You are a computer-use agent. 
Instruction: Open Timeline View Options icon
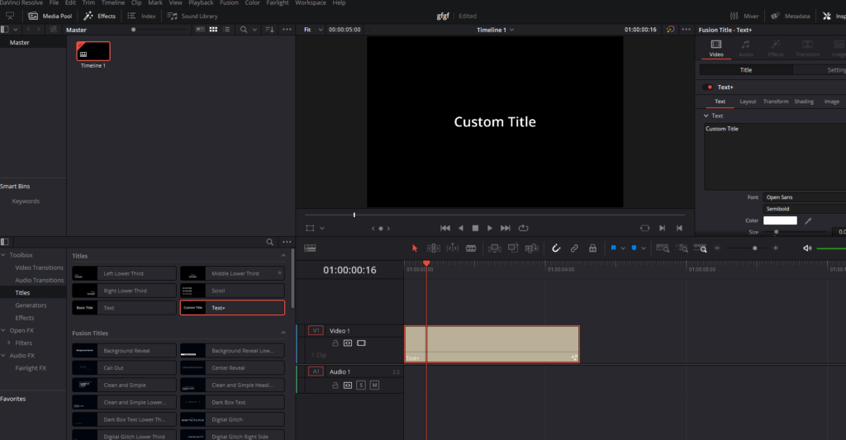pos(310,248)
